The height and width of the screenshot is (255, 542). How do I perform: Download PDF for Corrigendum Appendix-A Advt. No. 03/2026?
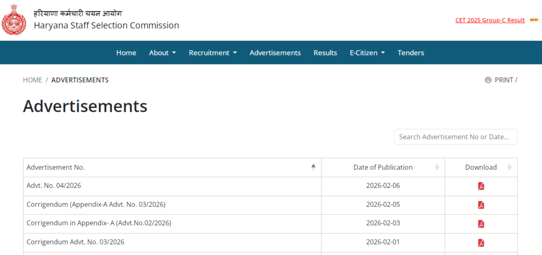(x=481, y=205)
